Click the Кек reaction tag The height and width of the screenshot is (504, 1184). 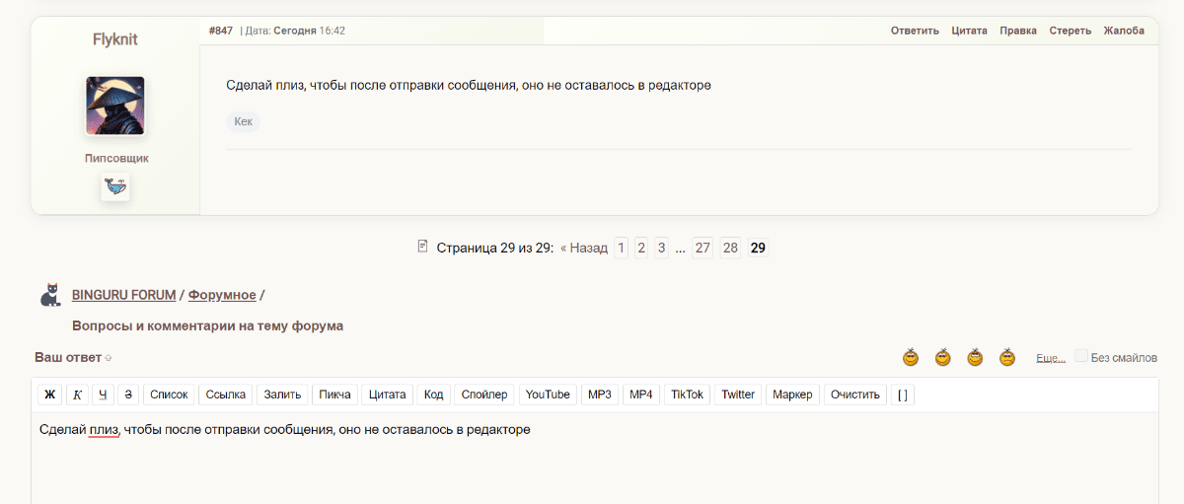tap(243, 122)
